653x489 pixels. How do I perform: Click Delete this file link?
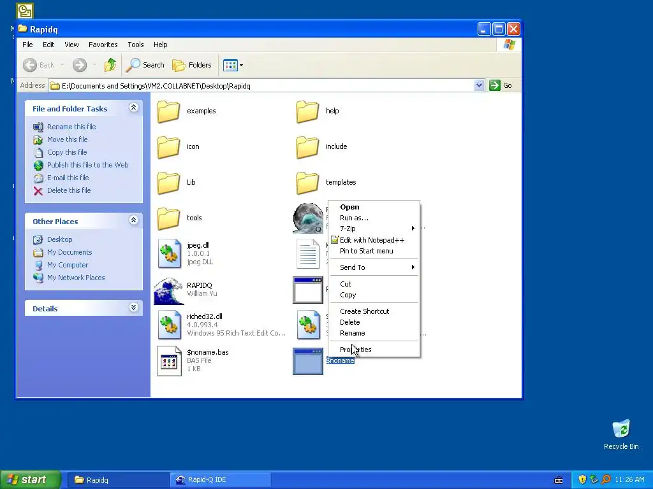69,190
